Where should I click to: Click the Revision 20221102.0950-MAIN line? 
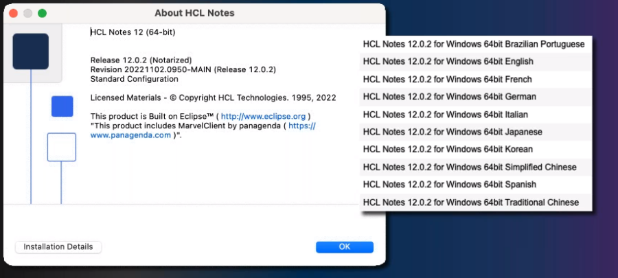click(x=183, y=70)
